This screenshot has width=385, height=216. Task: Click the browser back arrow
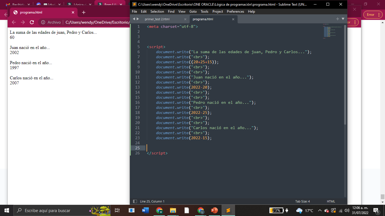point(14,22)
